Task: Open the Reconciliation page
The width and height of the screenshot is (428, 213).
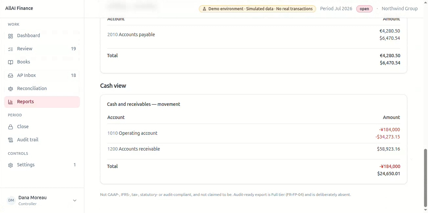Action: tap(42, 88)
